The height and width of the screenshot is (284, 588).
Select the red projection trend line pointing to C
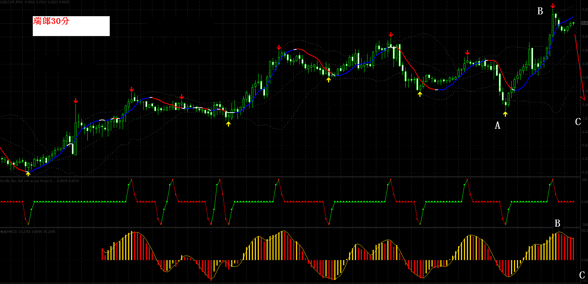pos(580,67)
